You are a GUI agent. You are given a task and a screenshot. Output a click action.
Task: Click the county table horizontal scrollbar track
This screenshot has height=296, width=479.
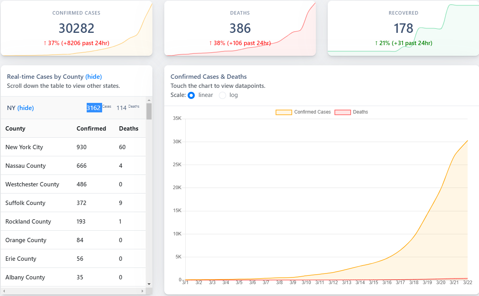73,291
